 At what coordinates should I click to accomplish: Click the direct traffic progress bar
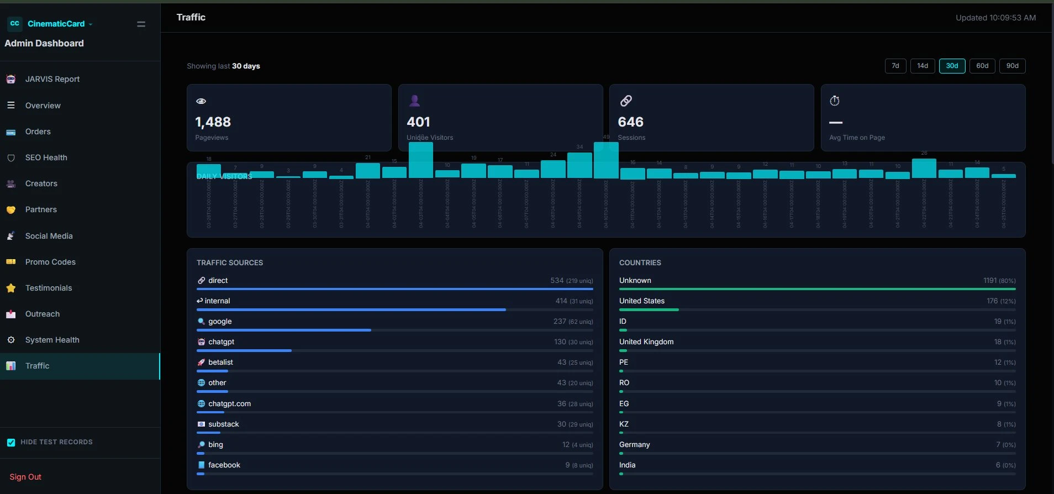(395, 289)
